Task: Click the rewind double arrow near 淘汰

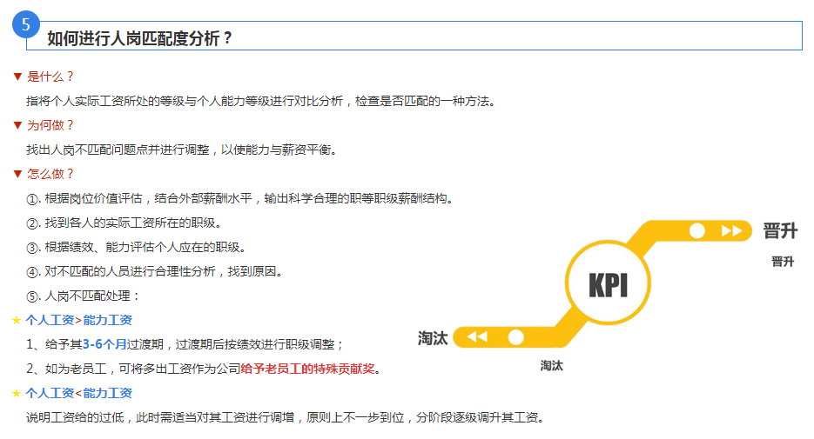Action: click(x=477, y=337)
